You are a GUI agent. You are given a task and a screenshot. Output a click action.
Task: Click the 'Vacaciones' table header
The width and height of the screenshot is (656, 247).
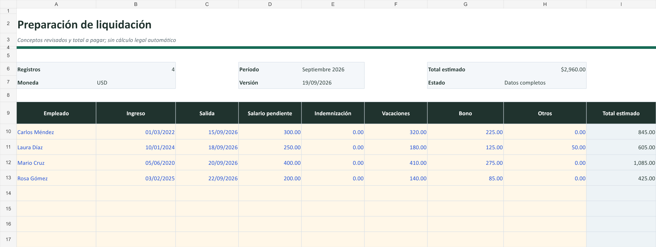[x=396, y=113]
